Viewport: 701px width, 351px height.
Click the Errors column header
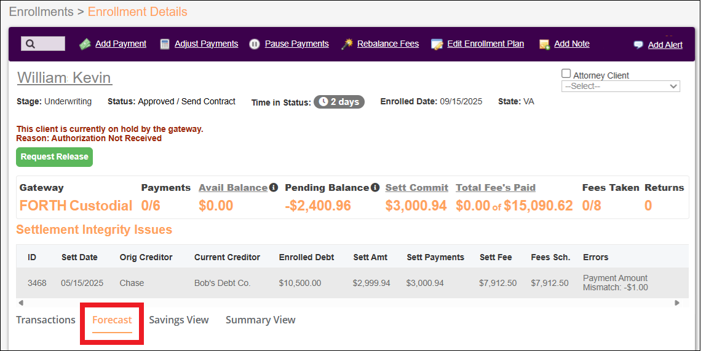(595, 257)
